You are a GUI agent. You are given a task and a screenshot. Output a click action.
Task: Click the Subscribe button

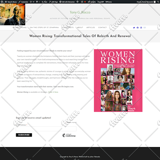[x=24, y=135]
